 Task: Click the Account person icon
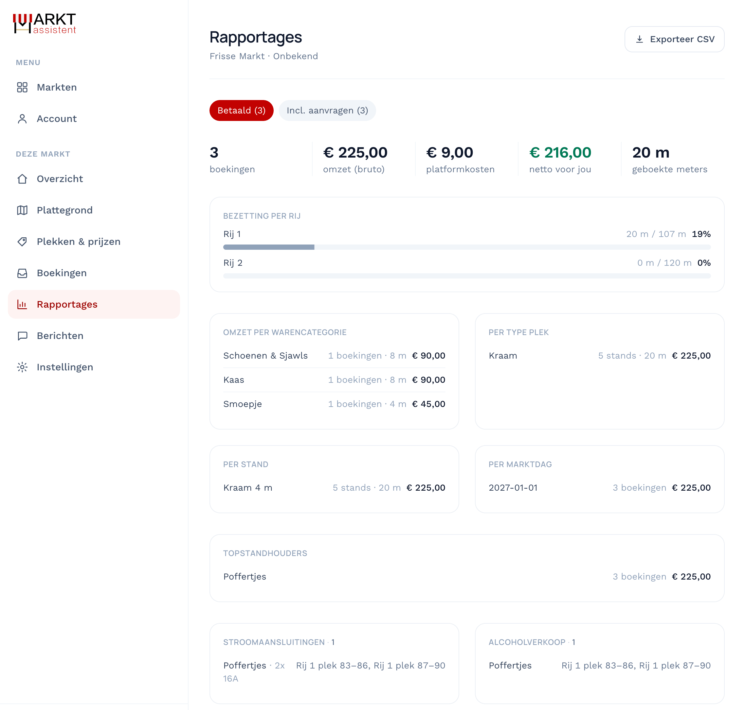pyautogui.click(x=22, y=119)
